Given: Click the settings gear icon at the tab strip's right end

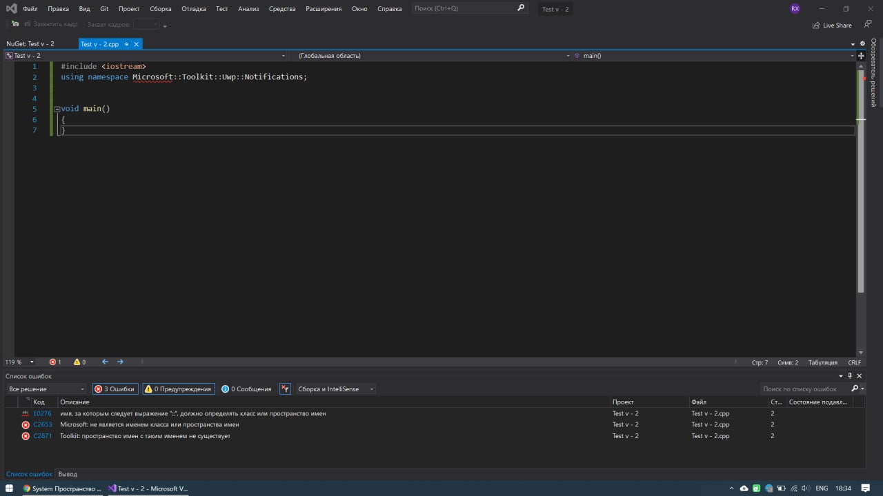Looking at the screenshot, I should point(862,44).
